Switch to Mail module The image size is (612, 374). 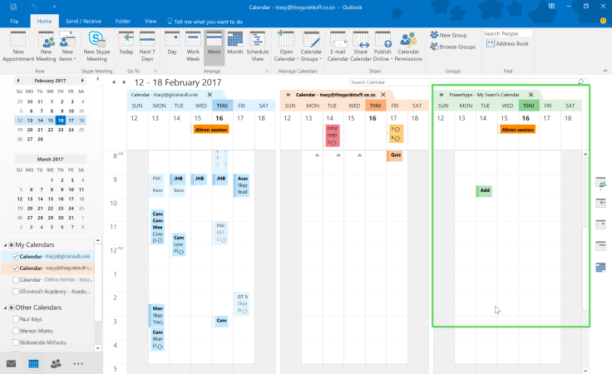click(12, 364)
